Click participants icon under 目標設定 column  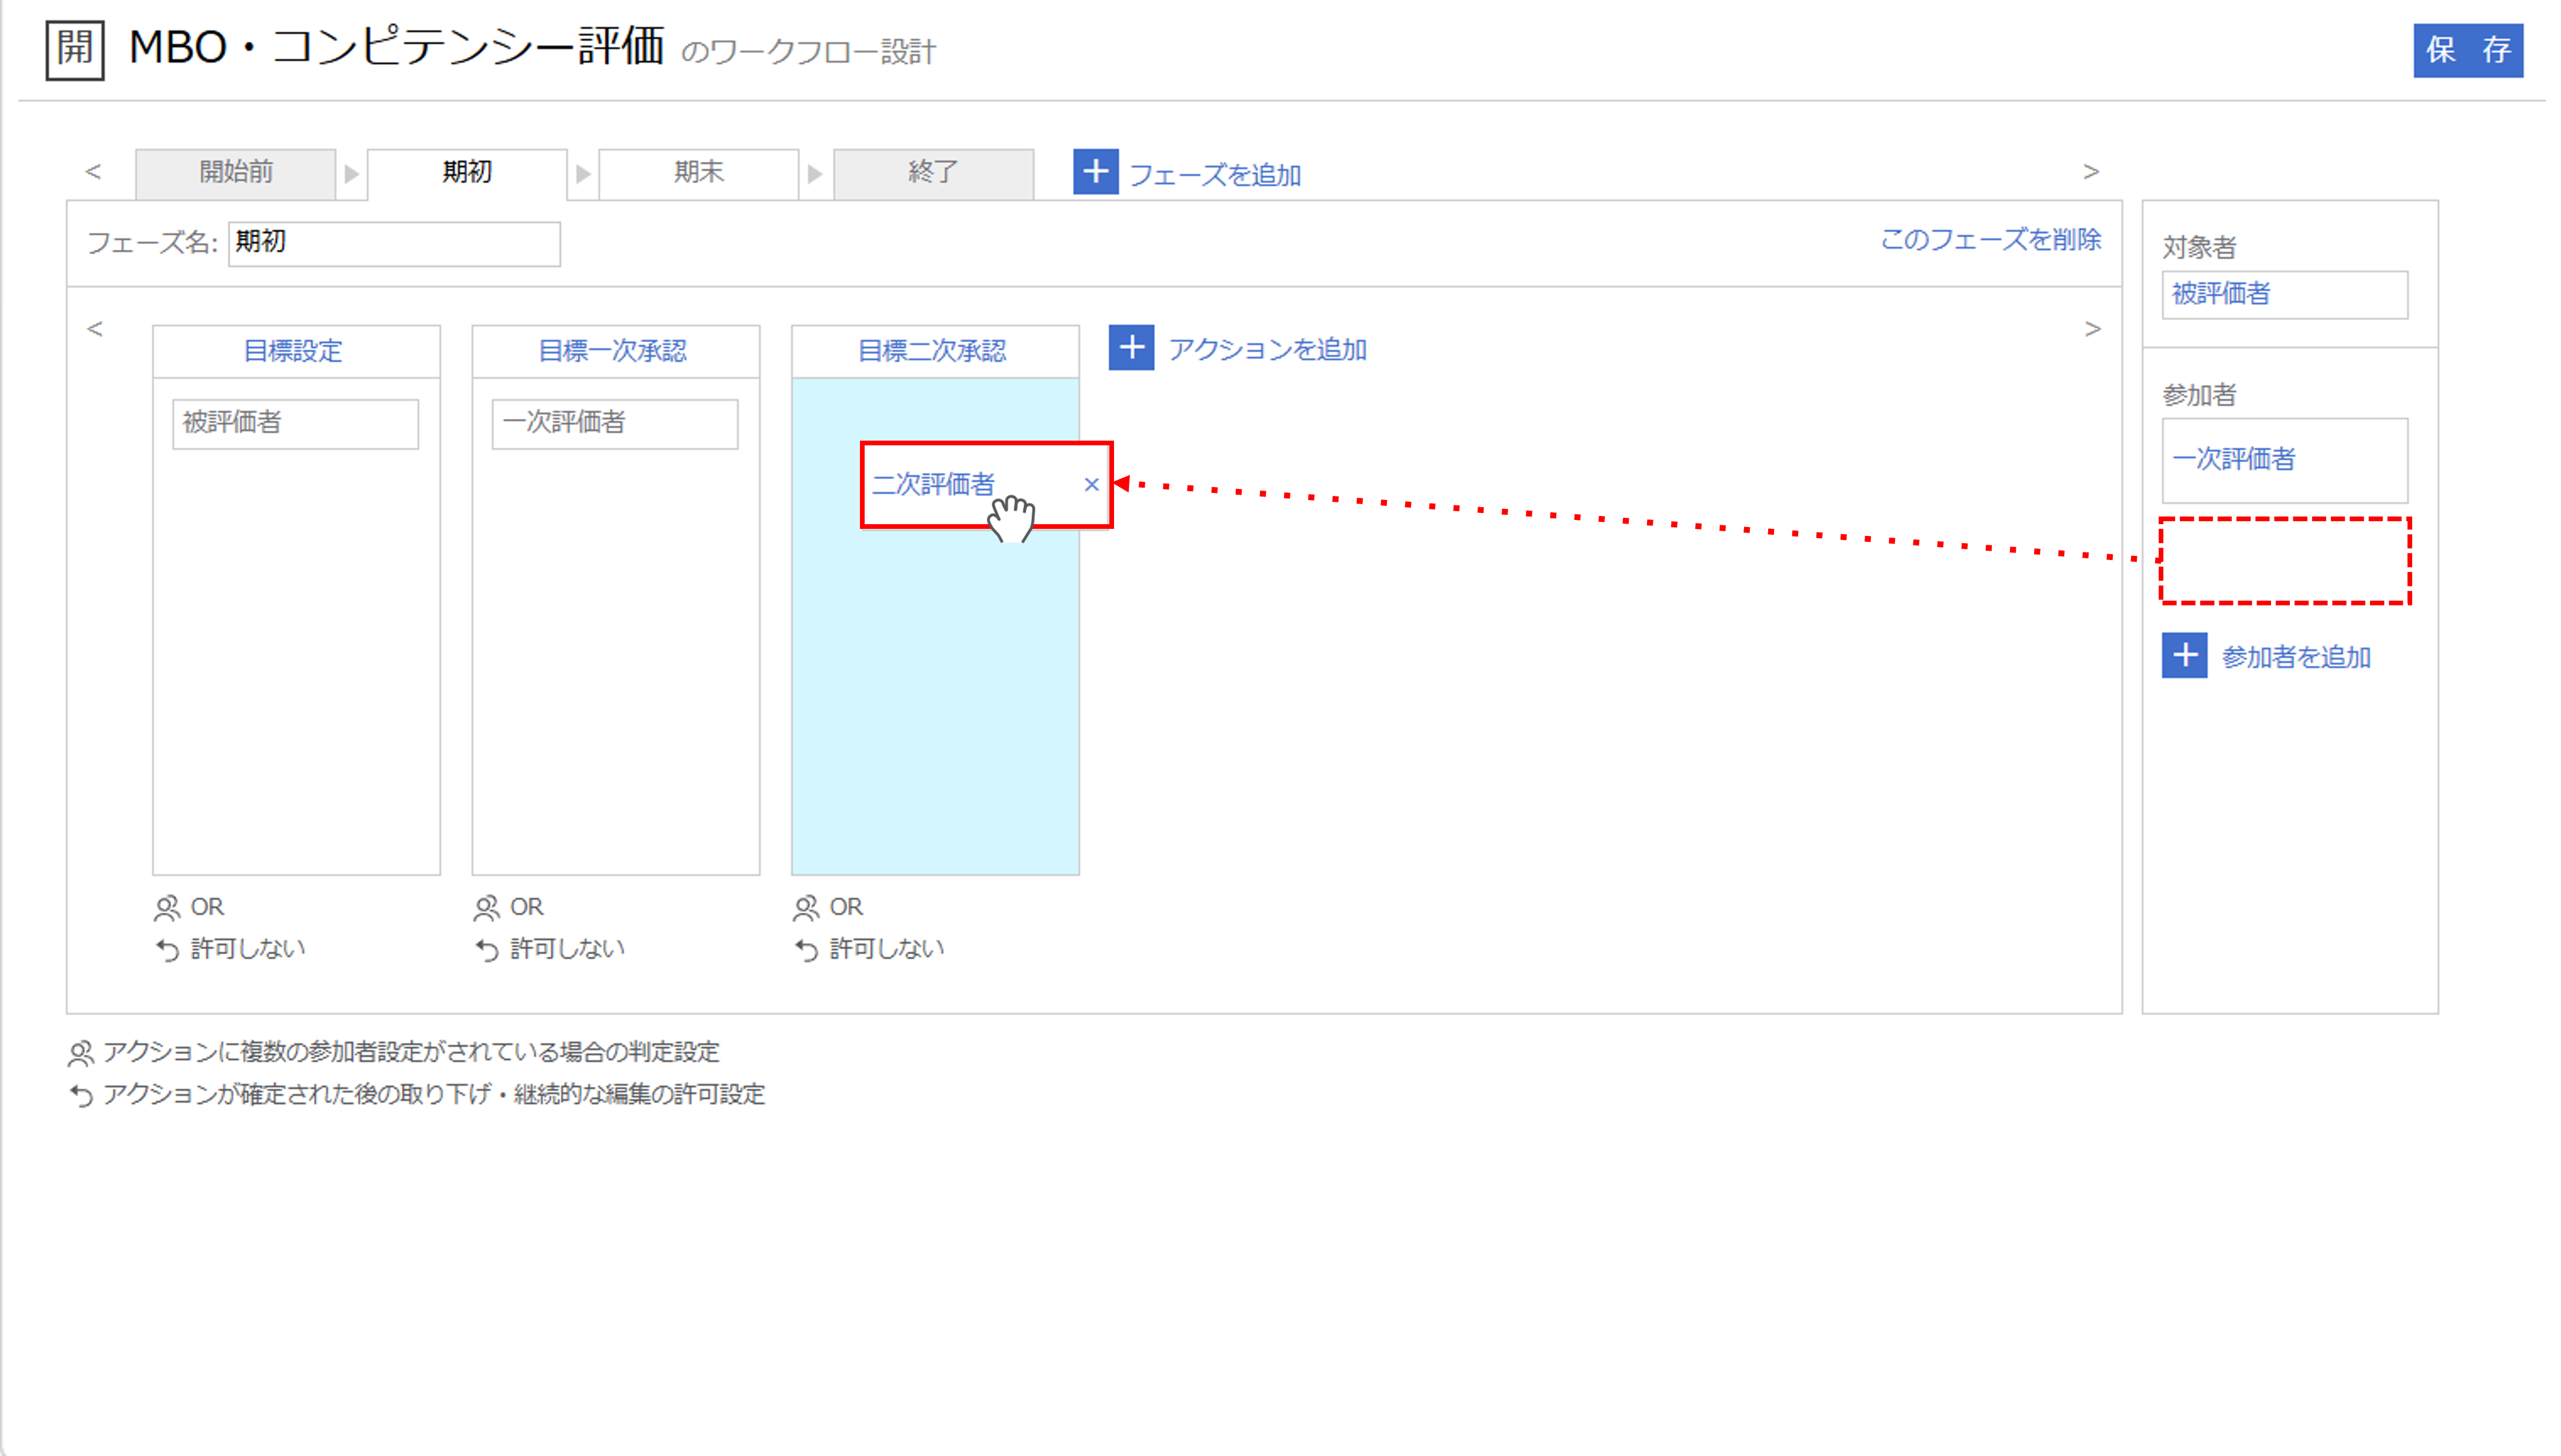pyautogui.click(x=166, y=908)
